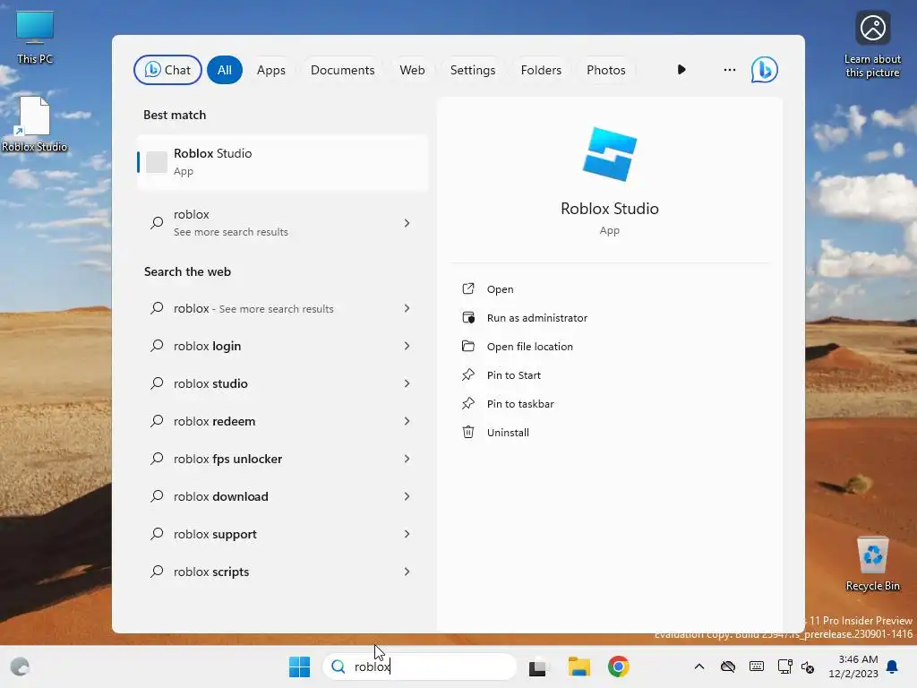Select Roblox Studio best match result
Image resolution: width=917 pixels, height=688 pixels.
point(282,162)
